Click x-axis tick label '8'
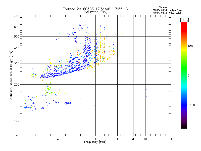Image resolution: width=201 pixels, height=151 pixels. point(133,139)
